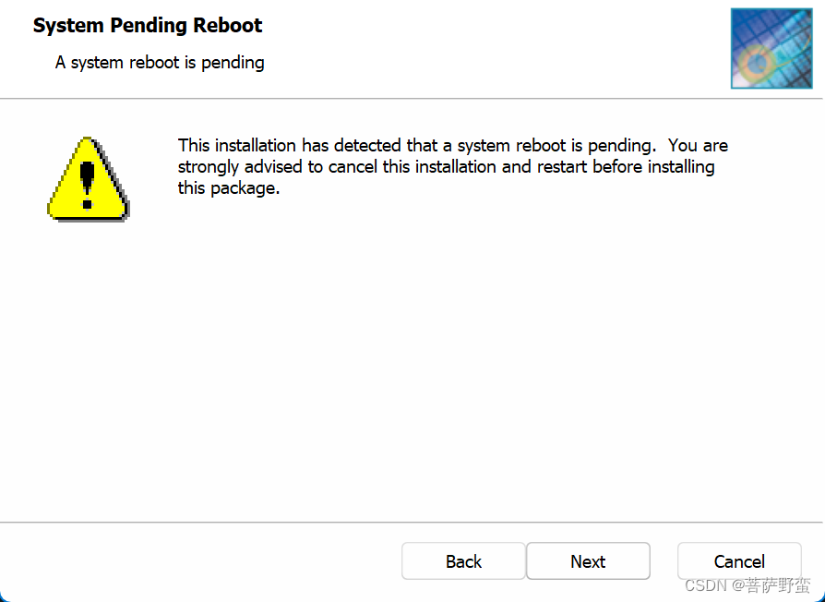Cancel the installation
825x602 pixels.
tap(739, 561)
